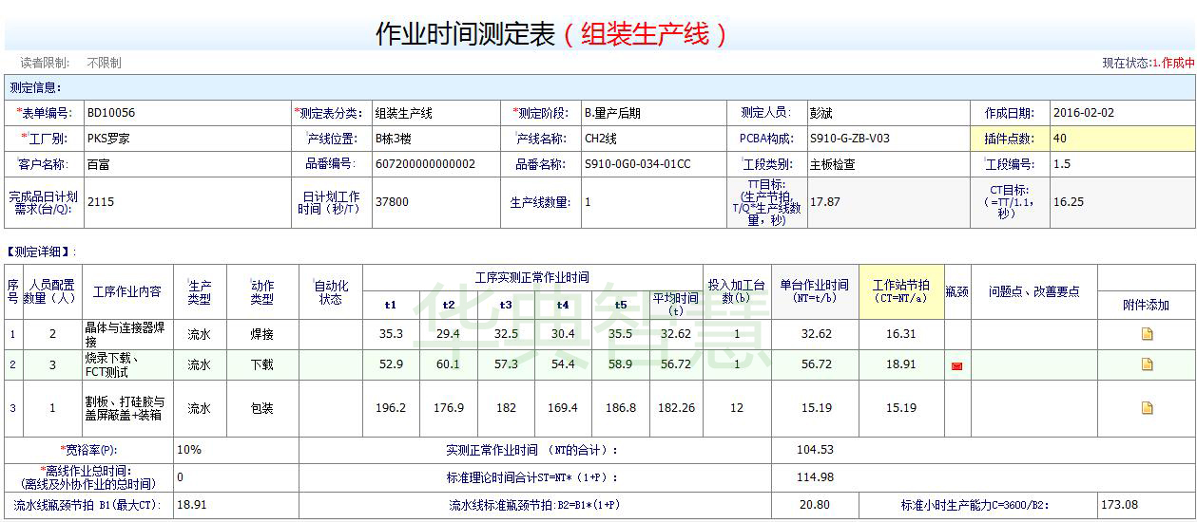Click the 附件添加 column header
This screenshot has height=522, width=1197.
[x=1147, y=306]
